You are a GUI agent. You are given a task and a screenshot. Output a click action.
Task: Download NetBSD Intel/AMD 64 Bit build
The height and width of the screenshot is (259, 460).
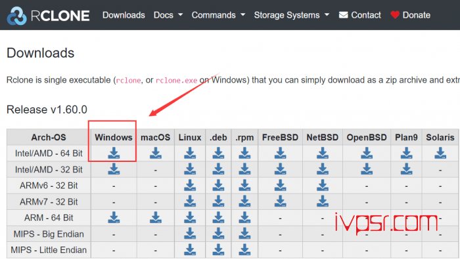pos(323,153)
